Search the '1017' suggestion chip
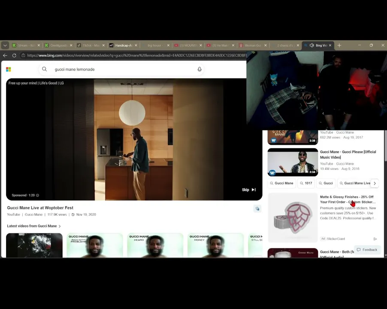 [306, 183]
